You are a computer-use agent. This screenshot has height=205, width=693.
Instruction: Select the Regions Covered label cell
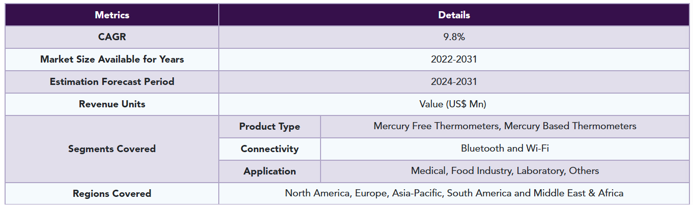[112, 194]
